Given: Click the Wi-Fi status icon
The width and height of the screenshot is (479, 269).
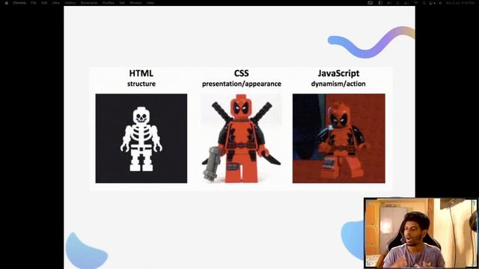Looking at the screenshot, I should (416, 3).
